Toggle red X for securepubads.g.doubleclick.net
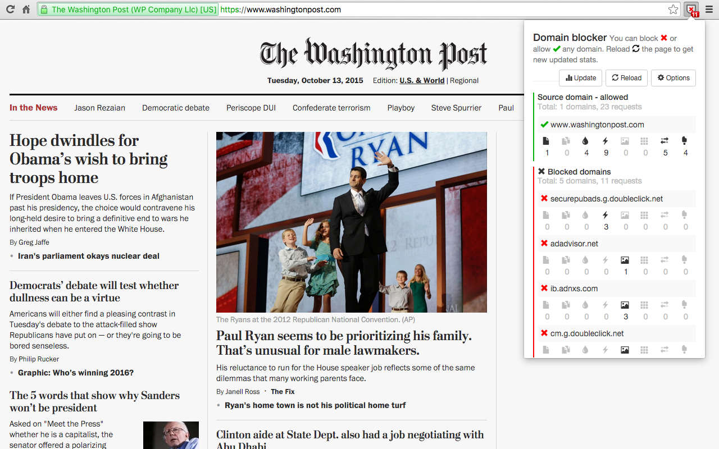Screen dimensions: 719x449 544,199
